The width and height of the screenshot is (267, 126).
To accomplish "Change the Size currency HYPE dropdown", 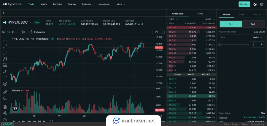I will coord(258,37).
